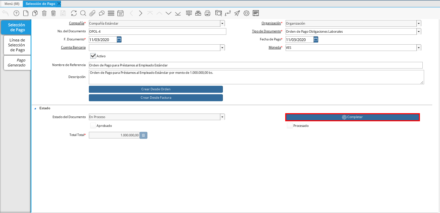The width and height of the screenshot is (440, 213).
Task: Click the Crear Desde Factura button
Action: click(x=155, y=98)
